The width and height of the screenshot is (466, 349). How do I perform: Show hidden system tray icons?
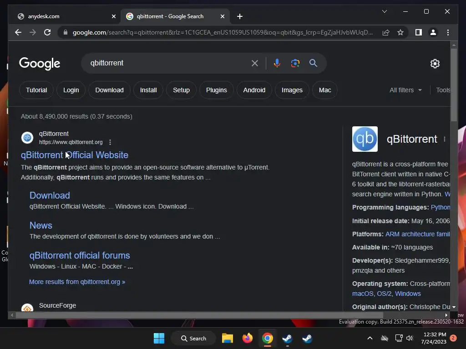pyautogui.click(x=370, y=338)
